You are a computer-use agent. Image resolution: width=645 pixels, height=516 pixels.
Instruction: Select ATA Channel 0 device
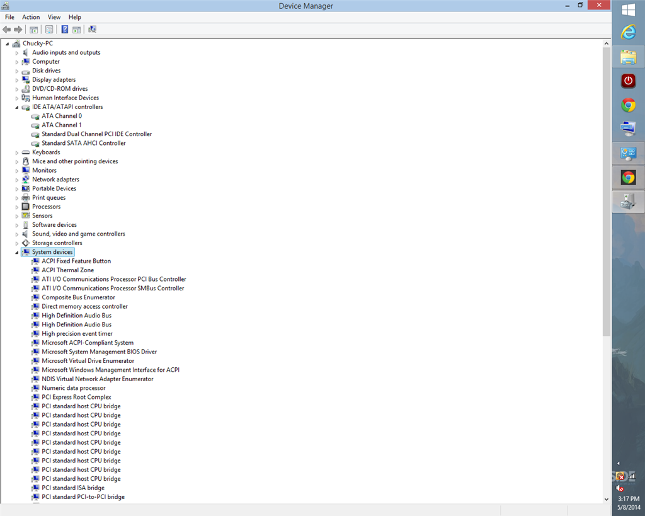pos(62,116)
